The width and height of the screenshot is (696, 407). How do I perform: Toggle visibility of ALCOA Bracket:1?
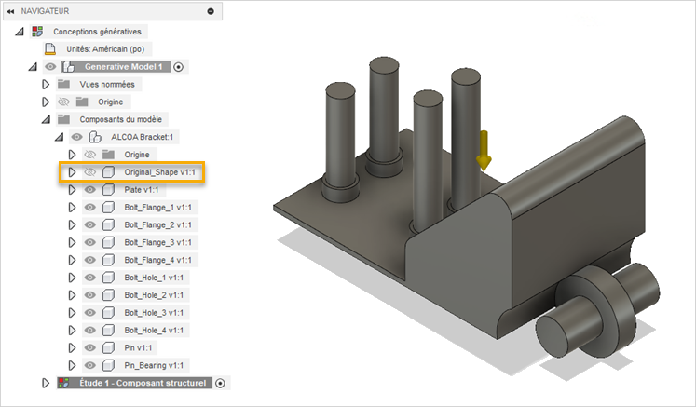pyautogui.click(x=76, y=137)
